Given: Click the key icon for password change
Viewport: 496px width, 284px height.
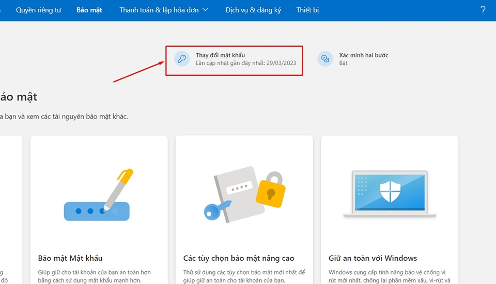Looking at the screenshot, I should click(x=182, y=59).
